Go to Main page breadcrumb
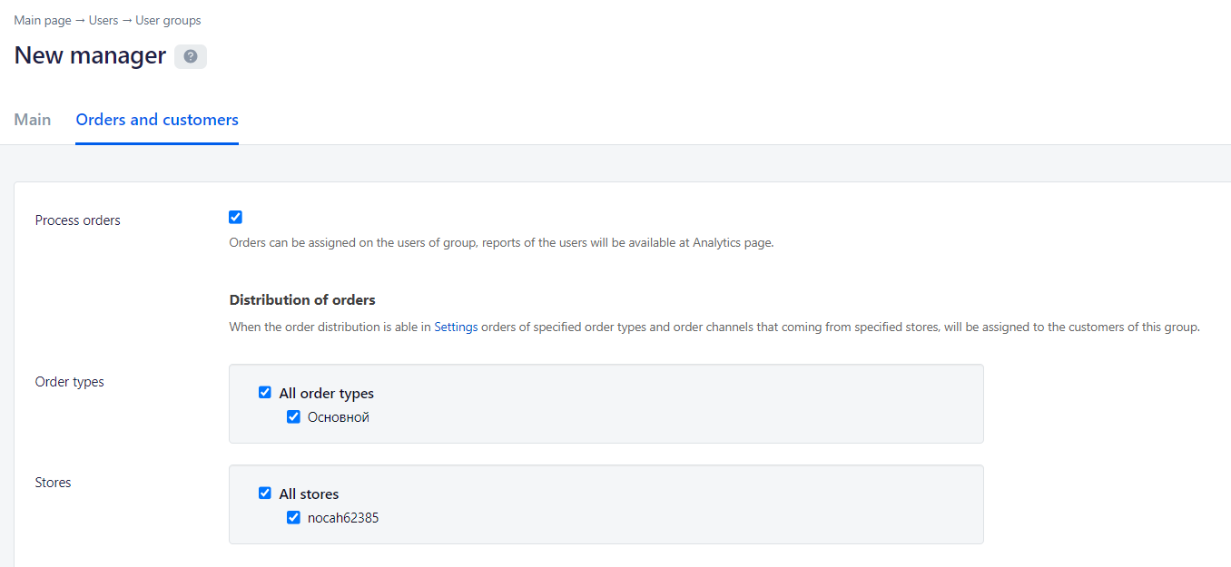Image resolution: width=1231 pixels, height=567 pixels. coord(43,20)
